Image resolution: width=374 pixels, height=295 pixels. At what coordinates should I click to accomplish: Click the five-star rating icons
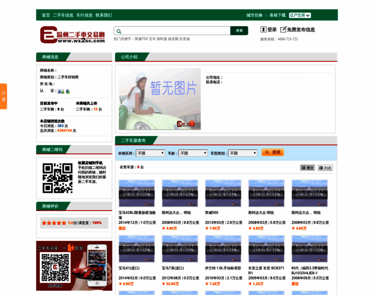(x=54, y=223)
